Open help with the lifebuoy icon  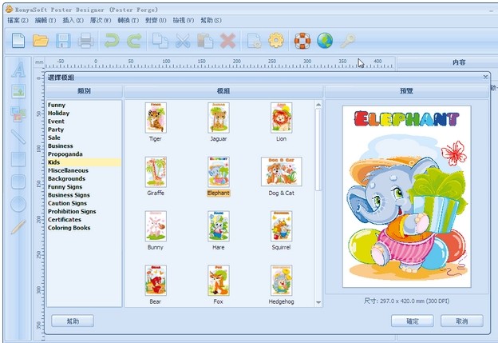(x=302, y=41)
